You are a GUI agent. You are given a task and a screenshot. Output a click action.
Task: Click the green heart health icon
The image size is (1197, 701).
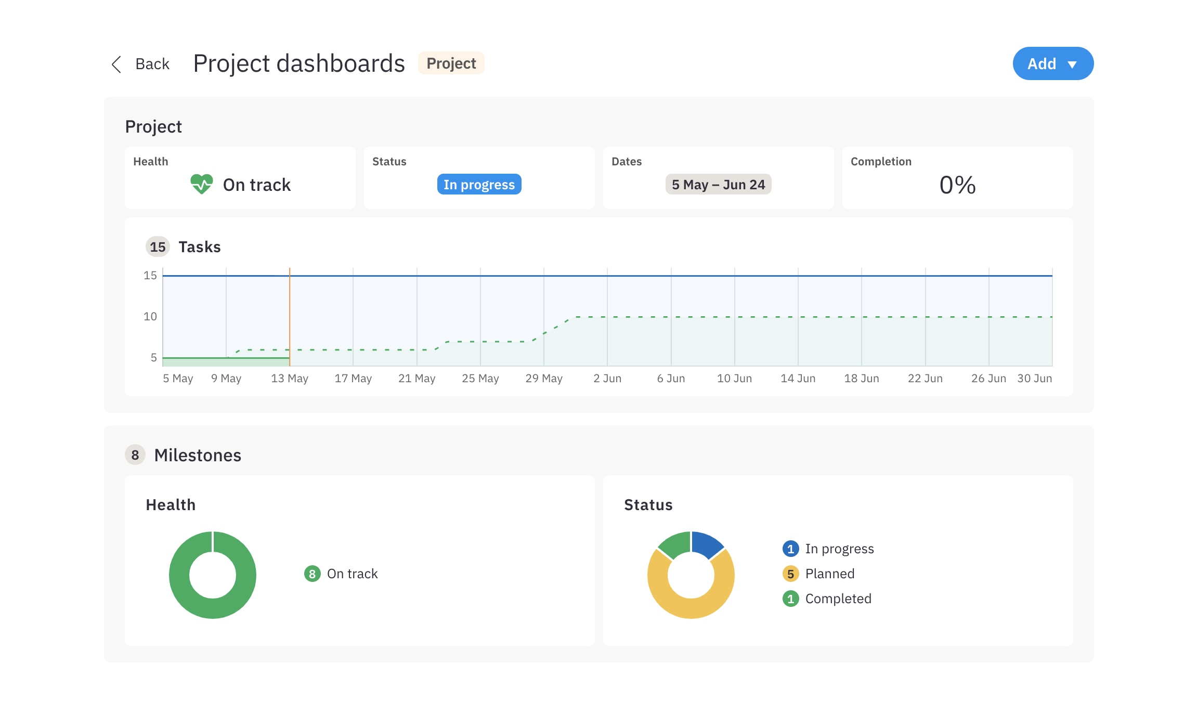coord(201,184)
